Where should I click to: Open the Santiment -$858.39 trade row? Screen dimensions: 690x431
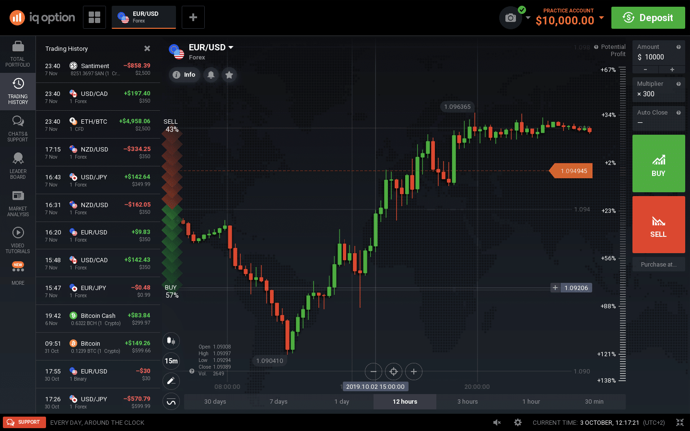pos(98,70)
